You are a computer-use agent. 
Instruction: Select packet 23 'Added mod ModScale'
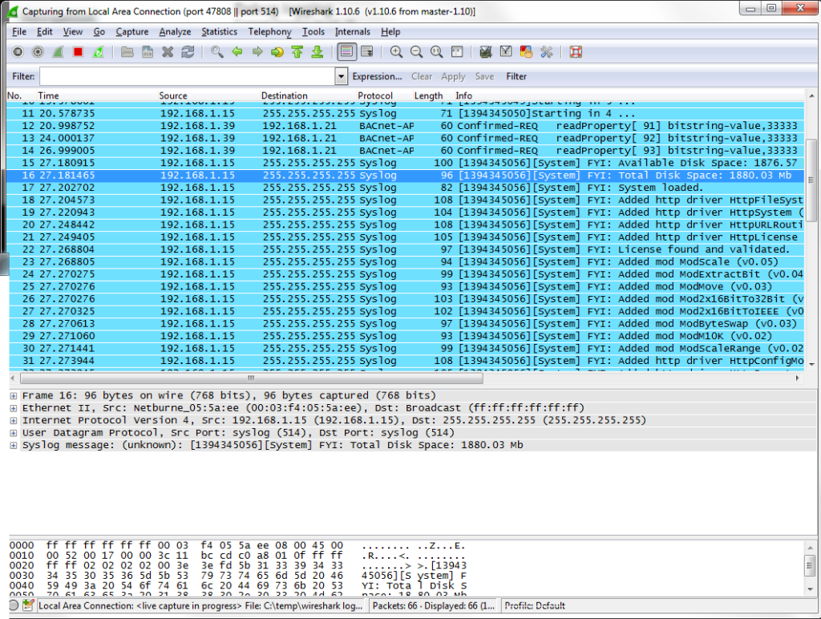pyautogui.click(x=406, y=262)
